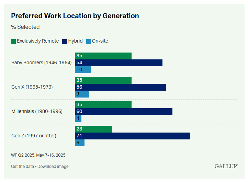The height and width of the screenshot is (182, 248).
Task: Click the Millennials On-site bar showing 4
Action: pos(78,118)
